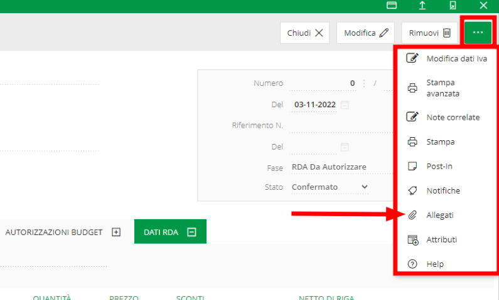
Task: Click the Attributi icon
Action: (412, 239)
